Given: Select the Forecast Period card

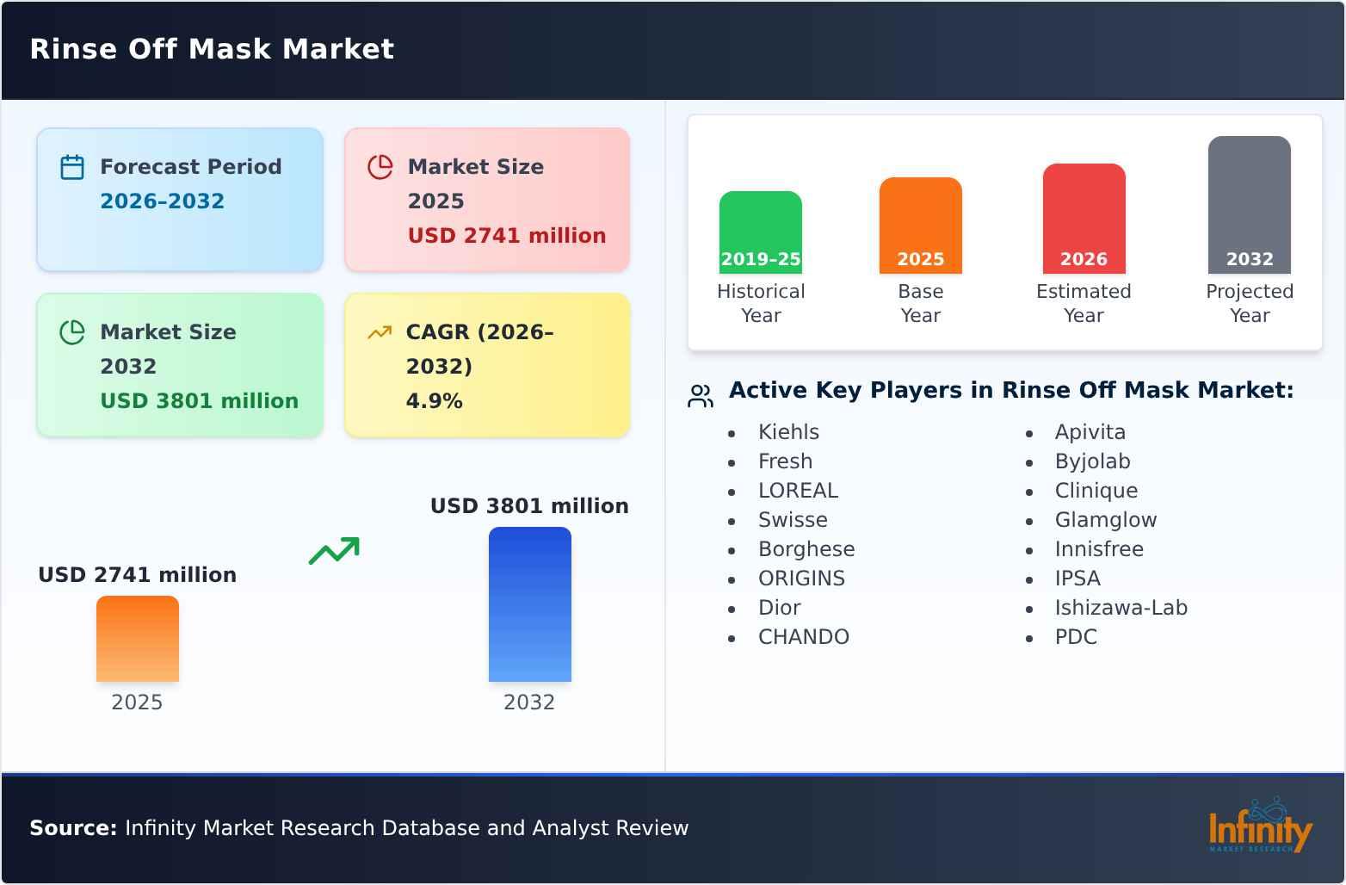Looking at the screenshot, I should click(179, 199).
